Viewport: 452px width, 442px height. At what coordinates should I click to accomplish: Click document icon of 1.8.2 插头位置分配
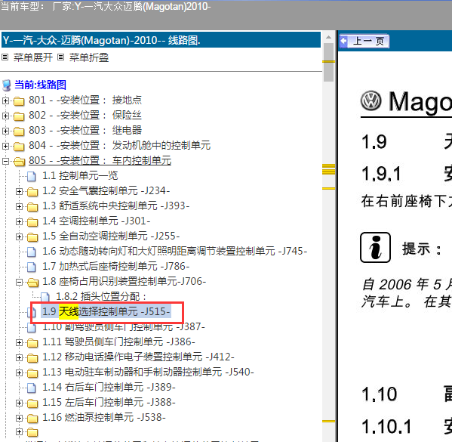click(45, 297)
